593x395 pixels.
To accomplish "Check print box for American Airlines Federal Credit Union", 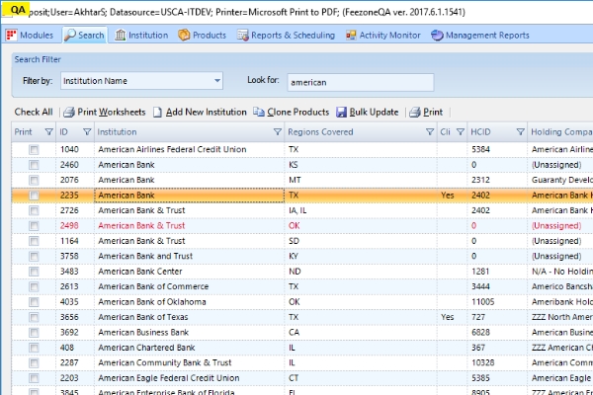I will 34,150.
